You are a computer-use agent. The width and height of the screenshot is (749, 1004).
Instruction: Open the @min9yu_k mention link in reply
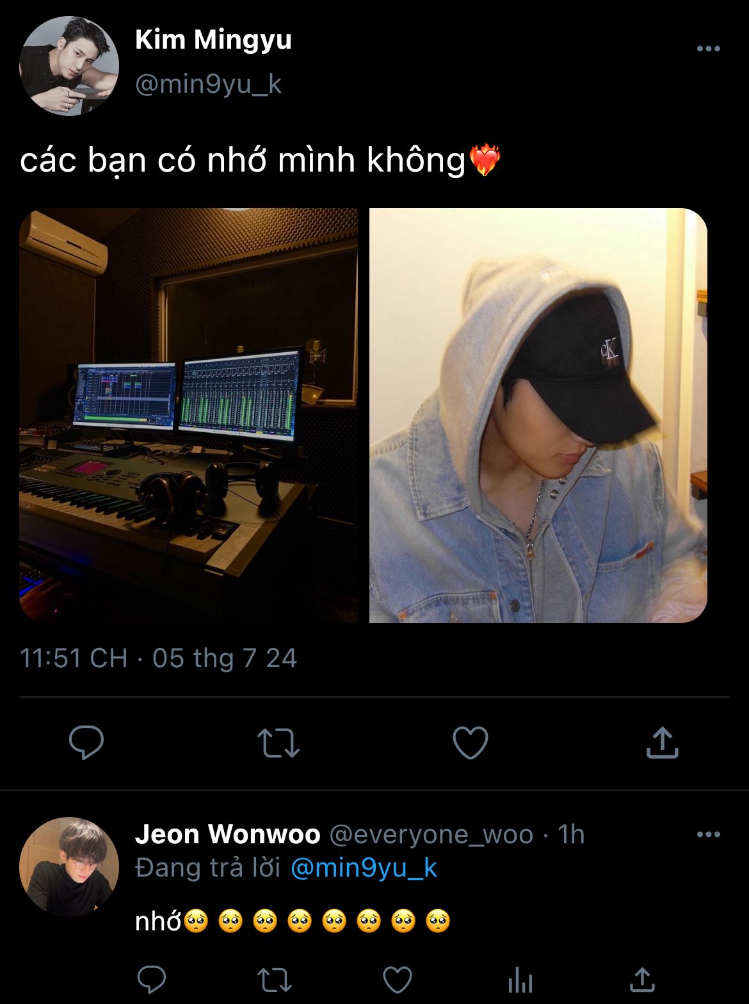point(364,868)
